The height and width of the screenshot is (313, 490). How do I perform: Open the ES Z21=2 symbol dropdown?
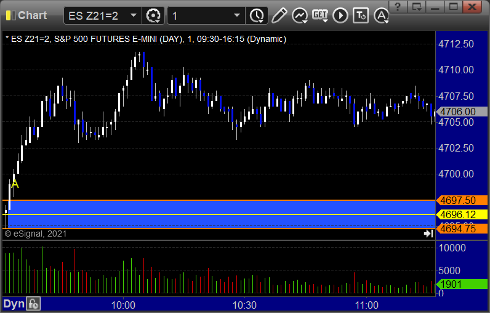pyautogui.click(x=134, y=15)
